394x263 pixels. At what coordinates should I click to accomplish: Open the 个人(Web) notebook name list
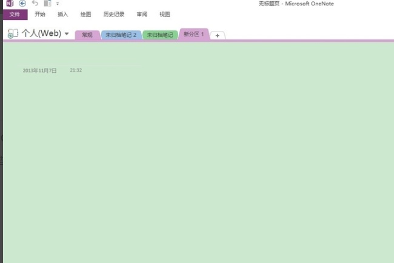(41, 33)
